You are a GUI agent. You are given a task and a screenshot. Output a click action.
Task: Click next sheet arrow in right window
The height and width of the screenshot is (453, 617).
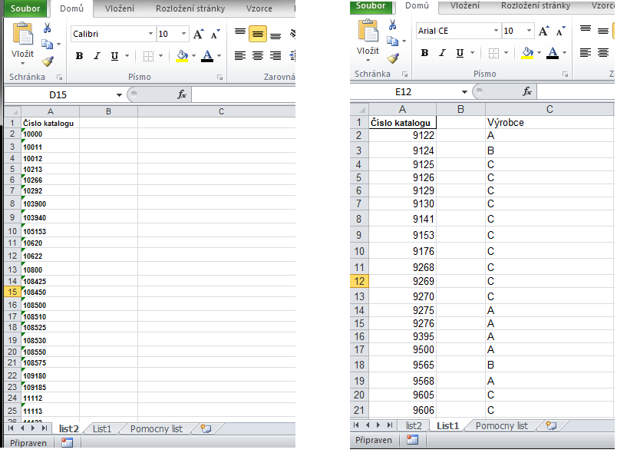coord(378,425)
